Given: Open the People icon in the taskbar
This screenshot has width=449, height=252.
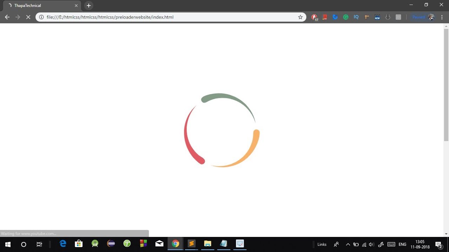Looking at the screenshot, I should (x=336, y=244).
